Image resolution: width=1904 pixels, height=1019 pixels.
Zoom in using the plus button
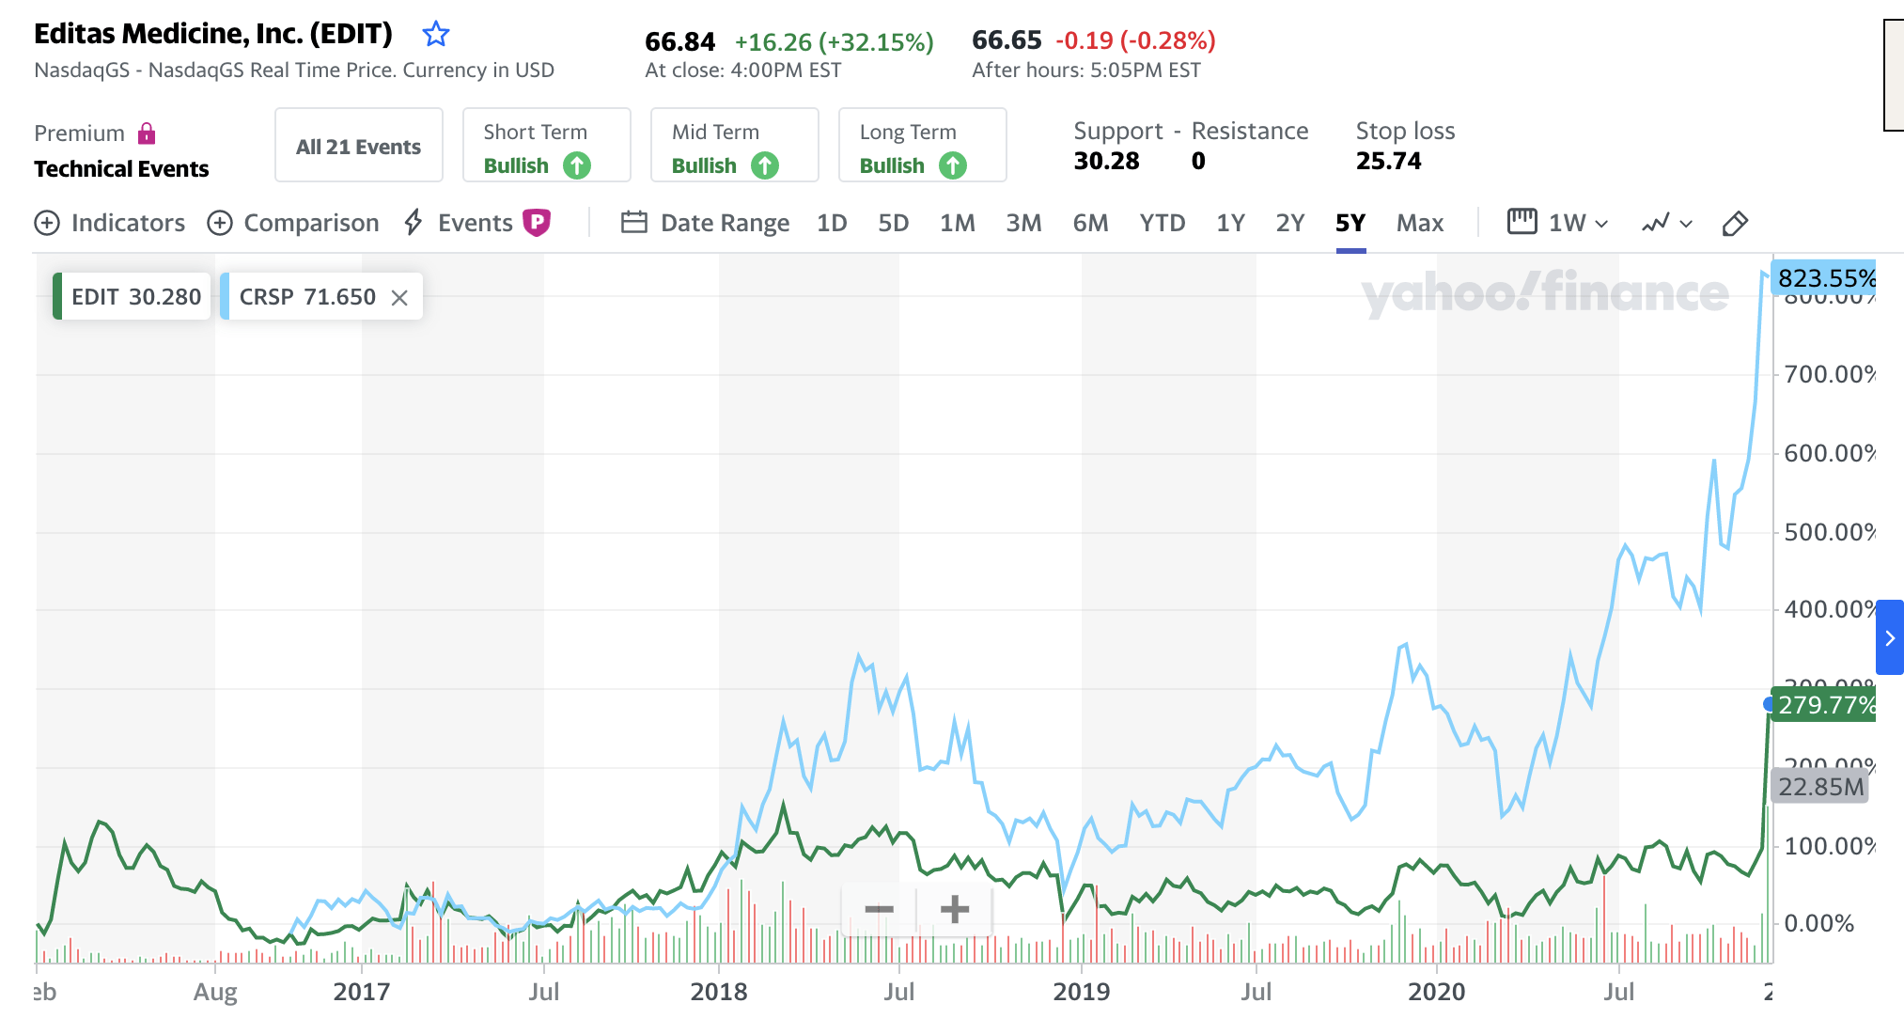(x=954, y=909)
